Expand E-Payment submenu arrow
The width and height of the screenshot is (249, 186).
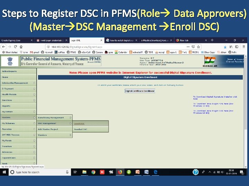coord(35,89)
